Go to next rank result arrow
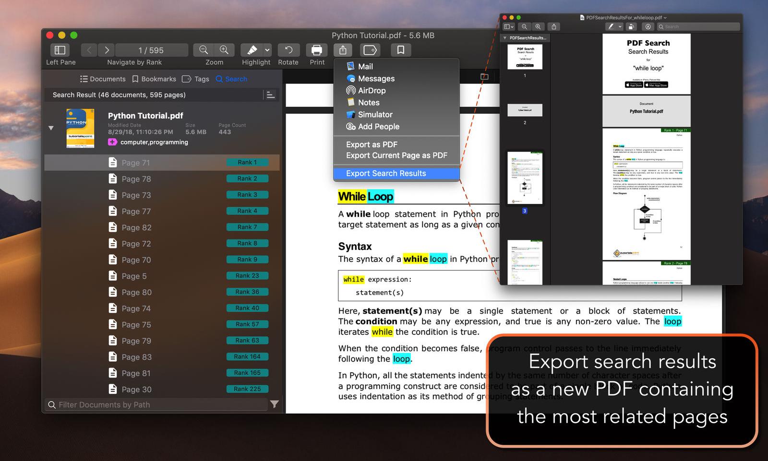768x461 pixels. click(x=107, y=50)
